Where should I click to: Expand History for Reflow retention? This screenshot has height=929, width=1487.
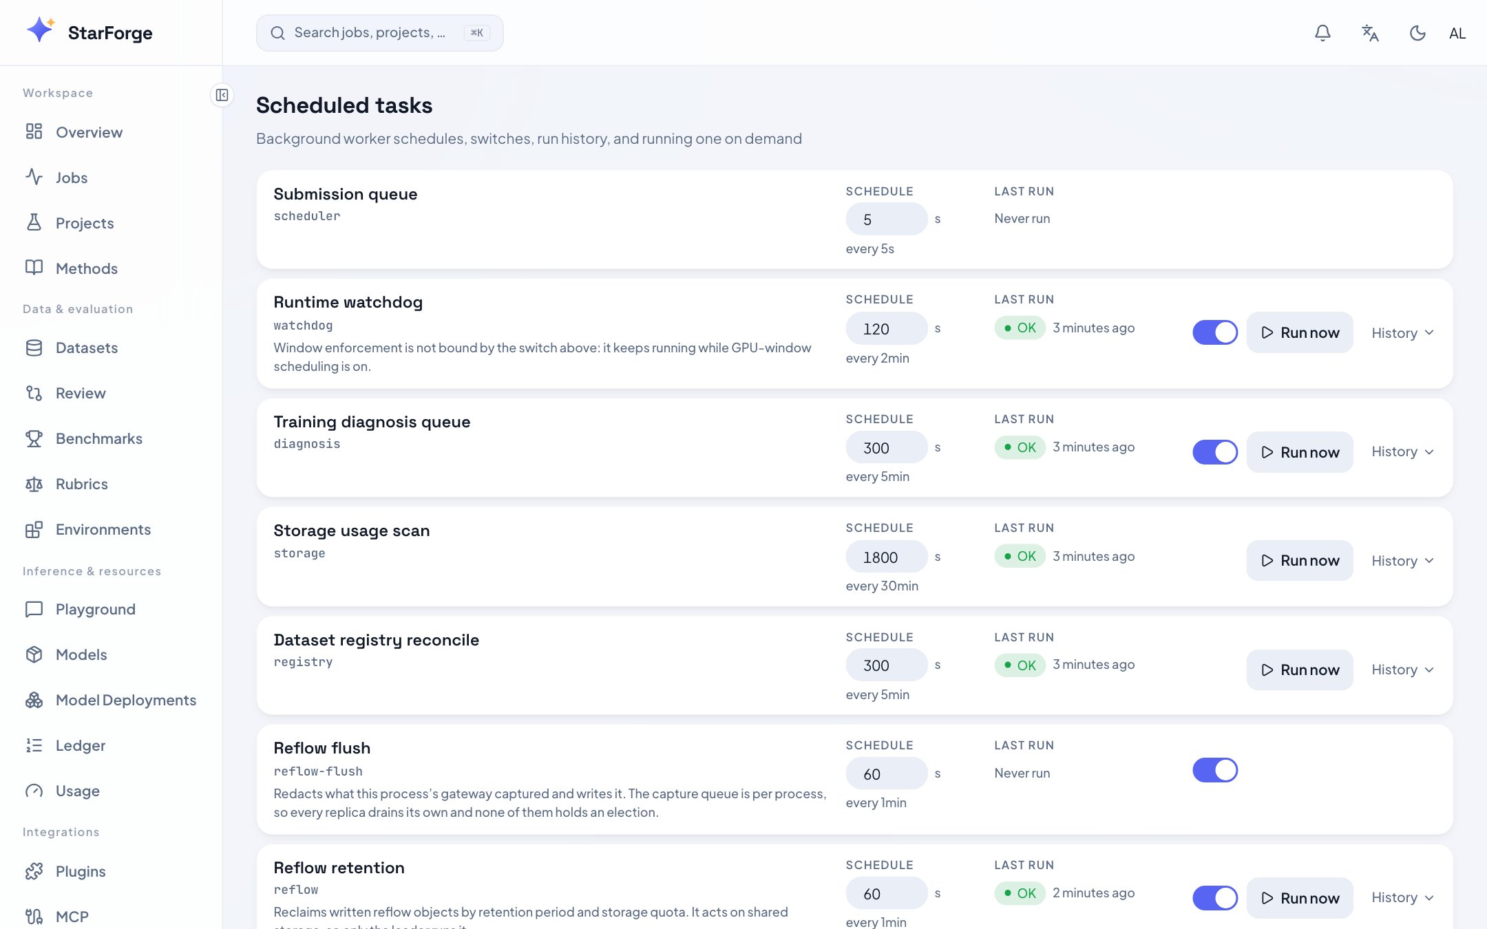[1402, 897]
